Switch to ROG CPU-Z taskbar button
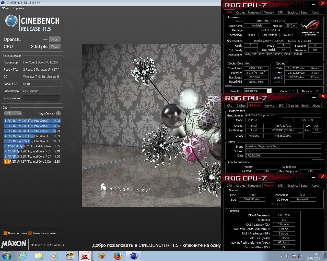 85,256
